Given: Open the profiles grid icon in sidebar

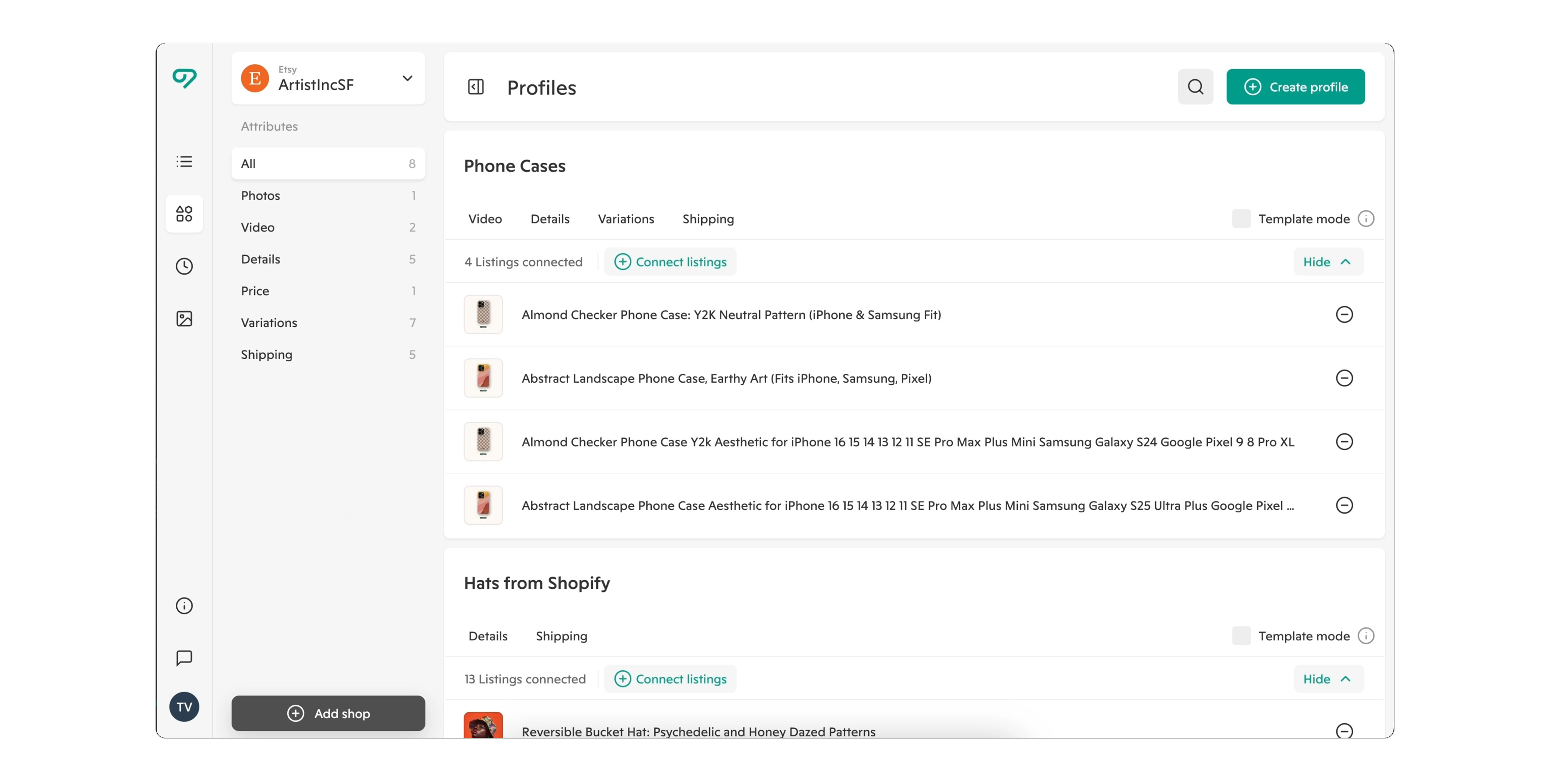Looking at the screenshot, I should [184, 213].
